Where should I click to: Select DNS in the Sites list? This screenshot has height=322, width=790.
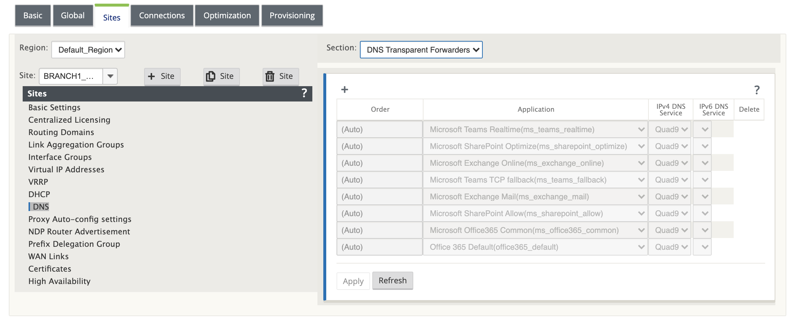[x=41, y=207]
